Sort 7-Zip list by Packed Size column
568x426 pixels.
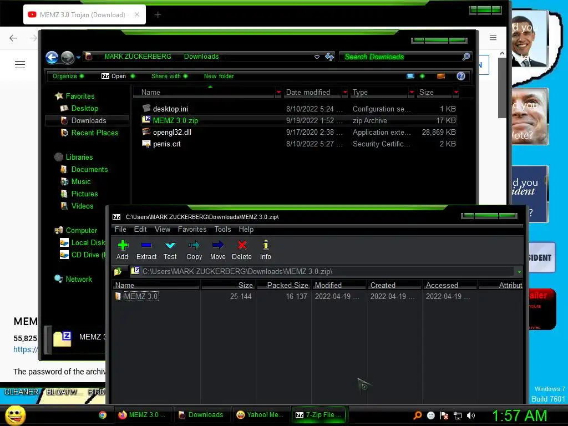[283, 286]
